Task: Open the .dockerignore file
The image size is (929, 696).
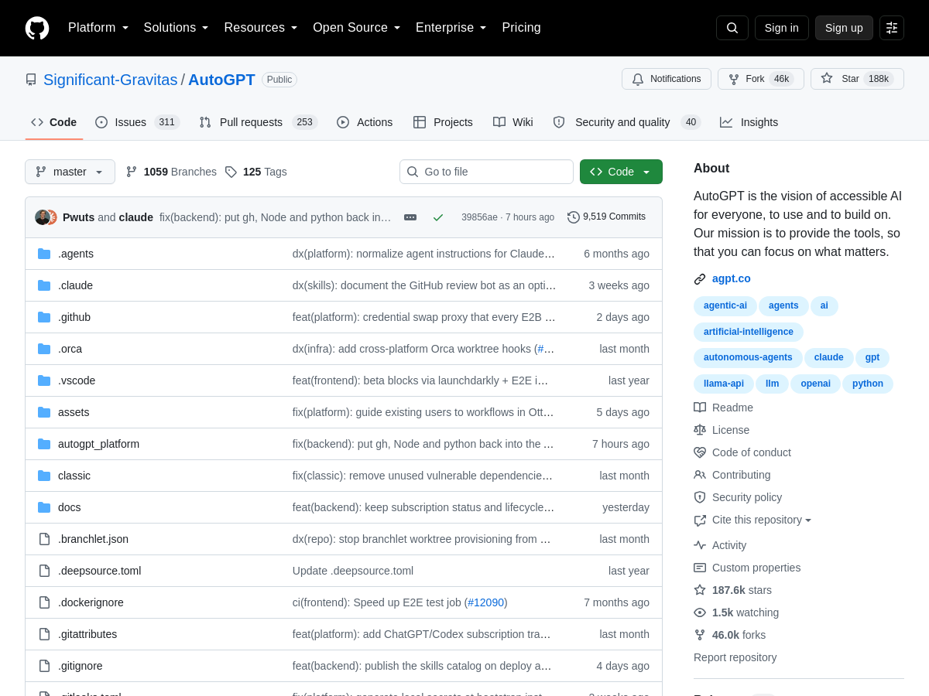Action: point(91,602)
